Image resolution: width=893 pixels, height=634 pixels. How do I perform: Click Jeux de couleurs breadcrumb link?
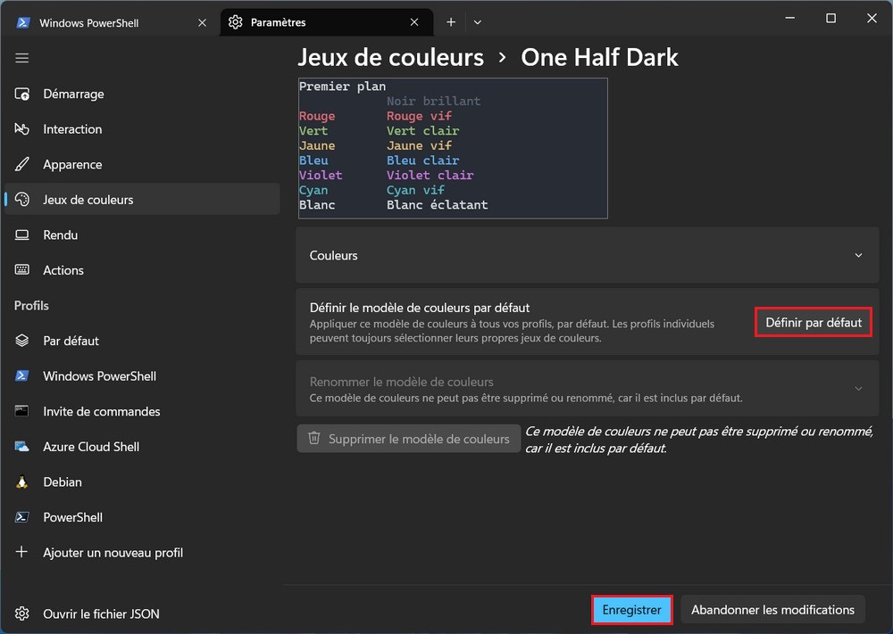[391, 57]
